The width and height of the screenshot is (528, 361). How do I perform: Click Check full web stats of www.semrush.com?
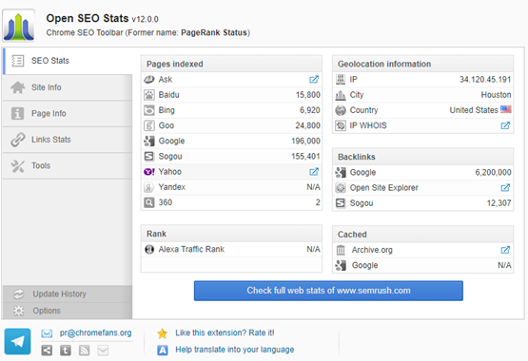[328, 291]
